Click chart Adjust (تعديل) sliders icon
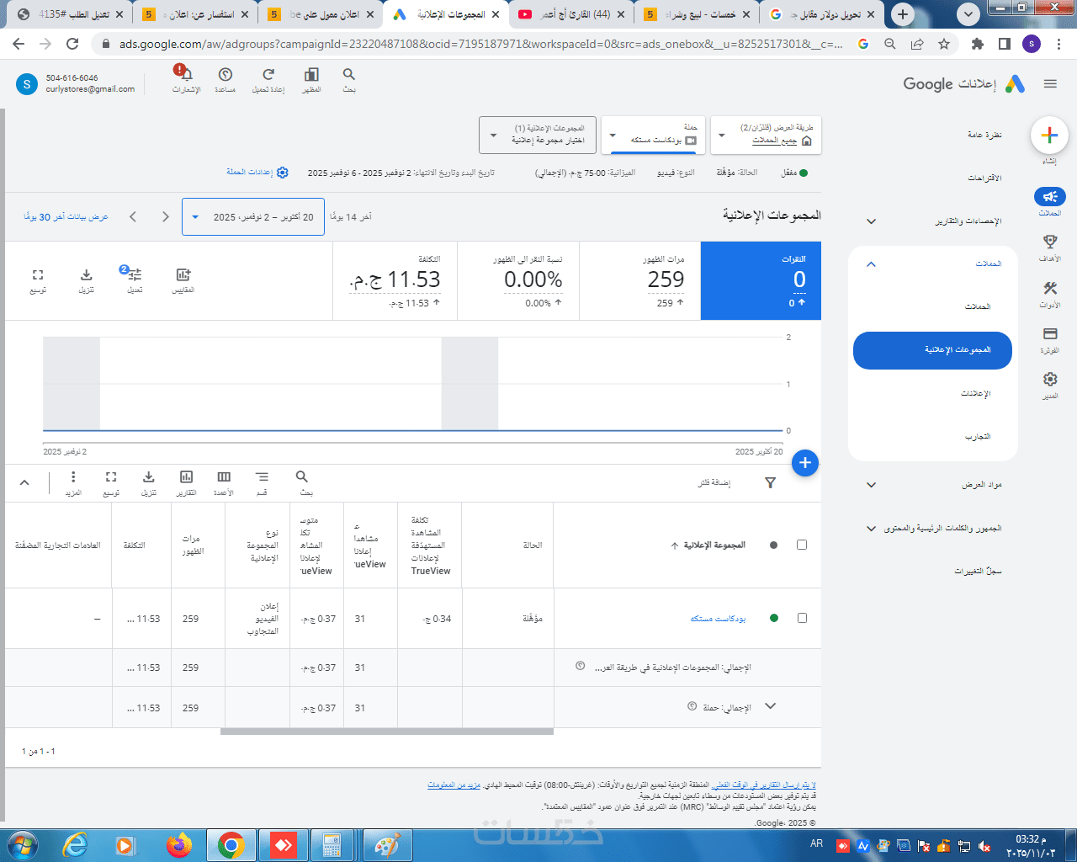This screenshot has height=862, width=1077. (135, 274)
